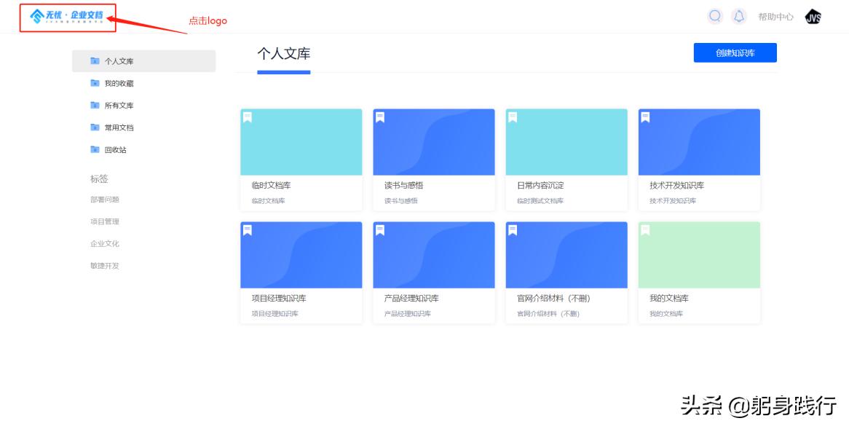Toggle bookmark on 官网介绍材料（不删）card
849x429 pixels.
click(511, 232)
